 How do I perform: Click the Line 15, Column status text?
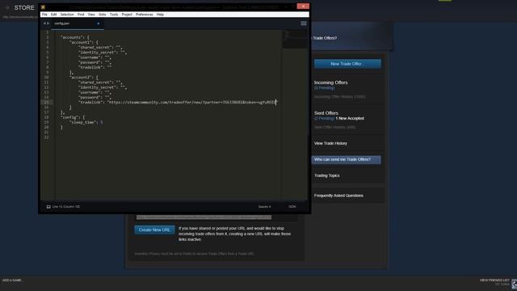coord(66,207)
